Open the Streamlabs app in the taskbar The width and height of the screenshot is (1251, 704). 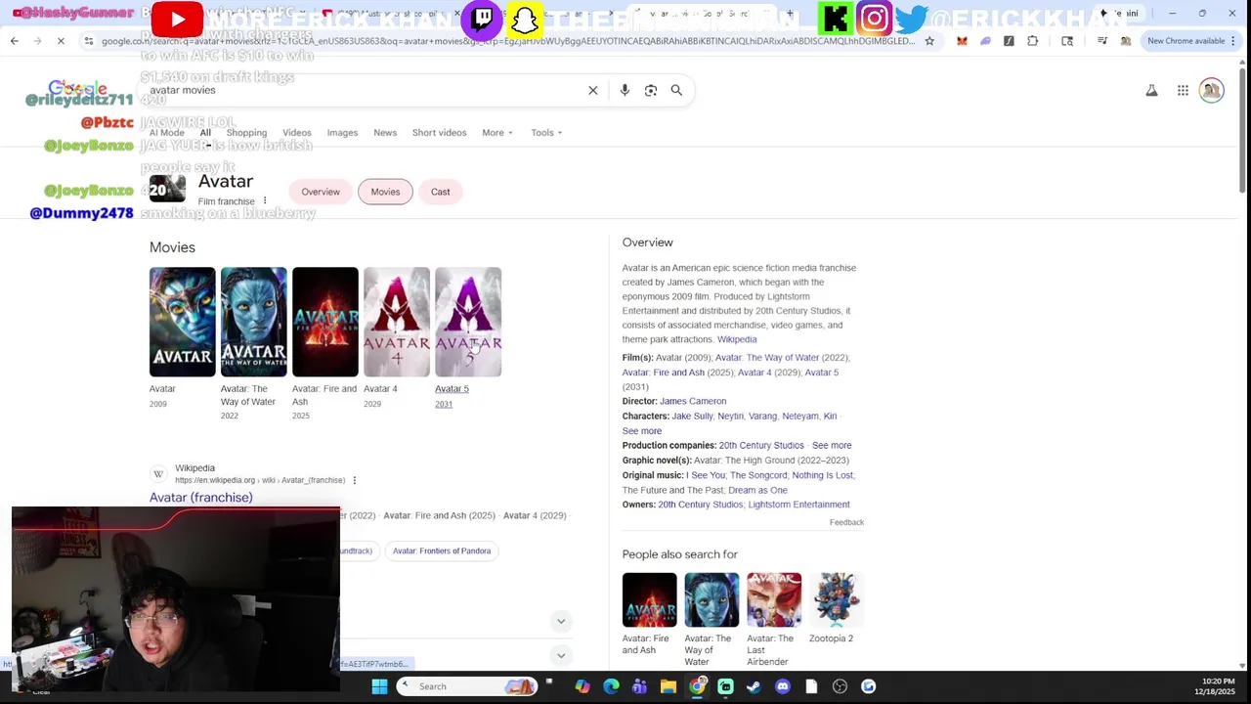(x=725, y=686)
